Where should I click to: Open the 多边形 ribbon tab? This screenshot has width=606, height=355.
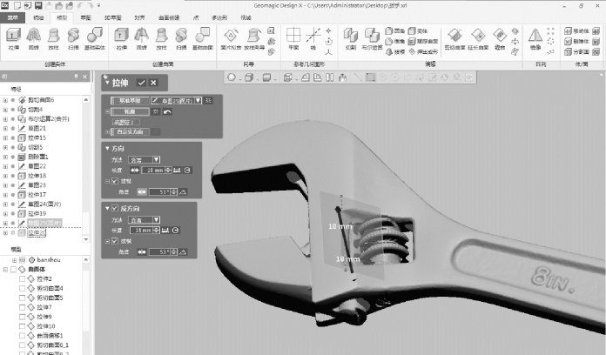pyautogui.click(x=219, y=17)
